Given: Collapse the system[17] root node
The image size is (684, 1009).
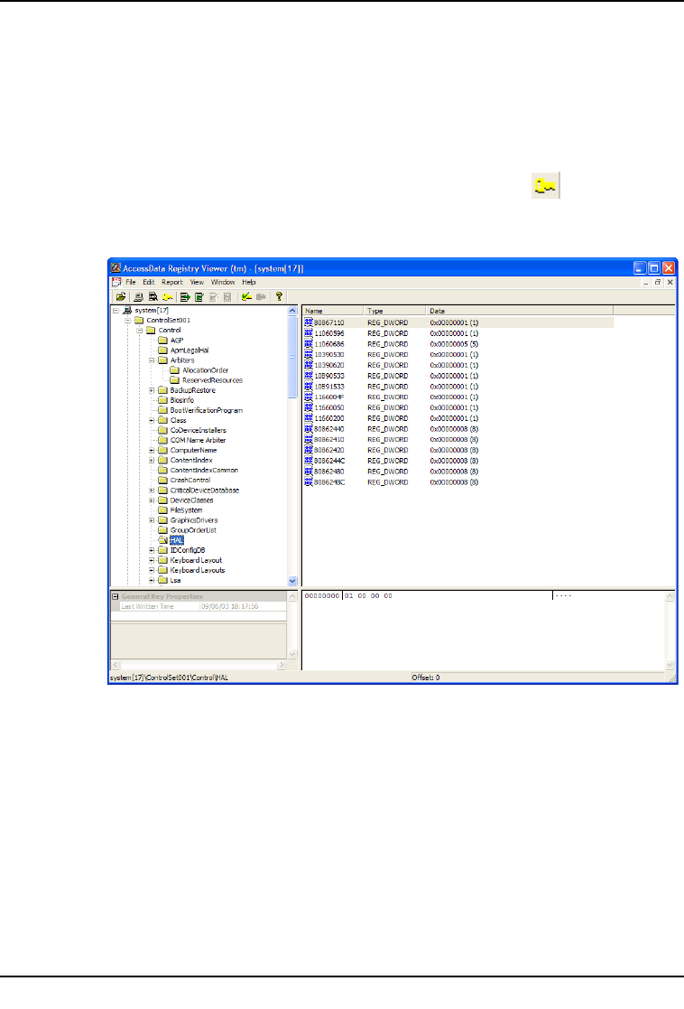Looking at the screenshot, I should point(116,310).
